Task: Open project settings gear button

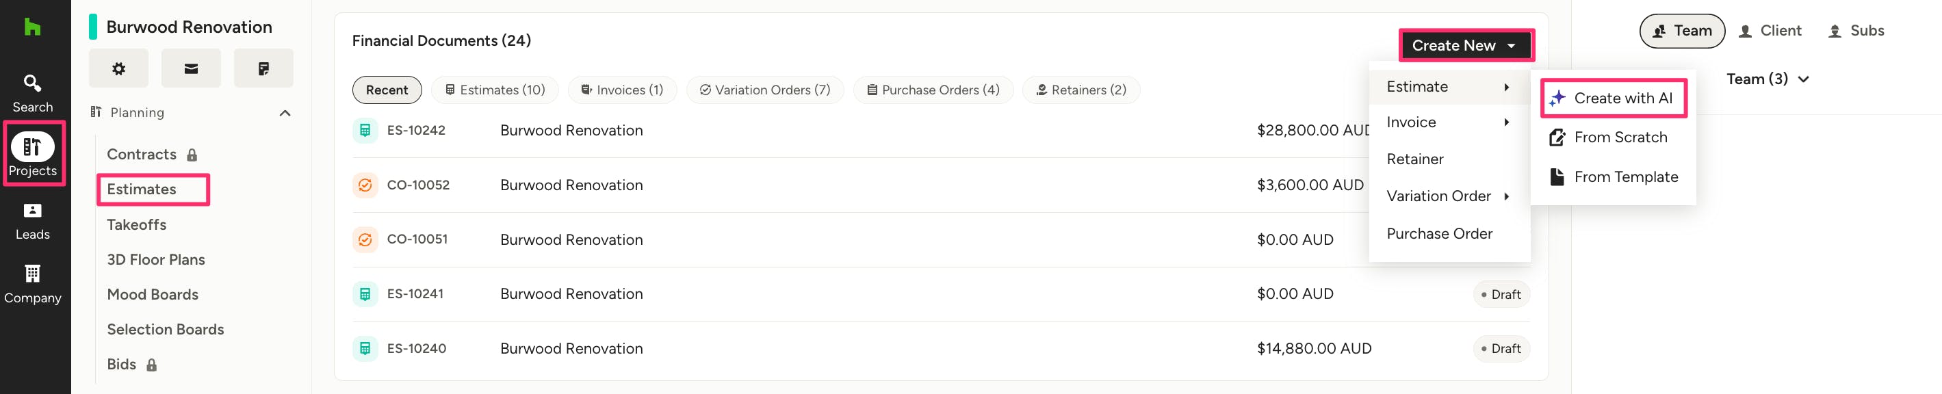Action: 118,68
